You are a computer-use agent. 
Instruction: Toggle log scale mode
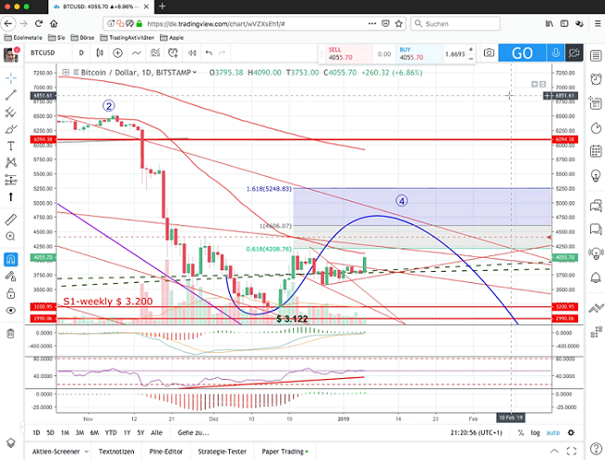535,433
